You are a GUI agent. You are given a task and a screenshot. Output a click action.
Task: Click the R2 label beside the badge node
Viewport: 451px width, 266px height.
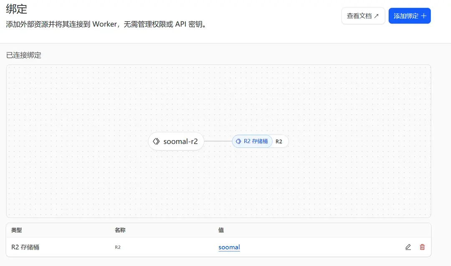279,141
